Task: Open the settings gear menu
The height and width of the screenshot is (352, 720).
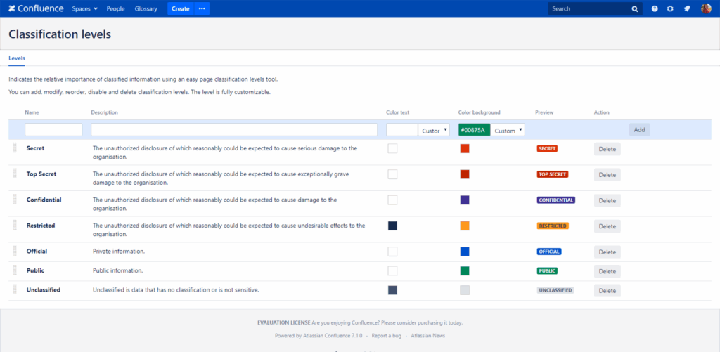Action: [x=670, y=8]
